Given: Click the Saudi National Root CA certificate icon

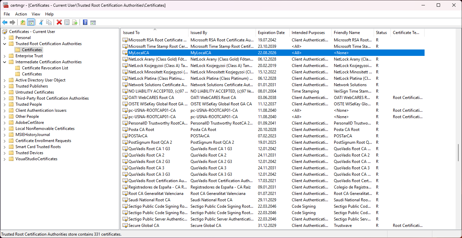Looking at the screenshot, I should point(125,200).
